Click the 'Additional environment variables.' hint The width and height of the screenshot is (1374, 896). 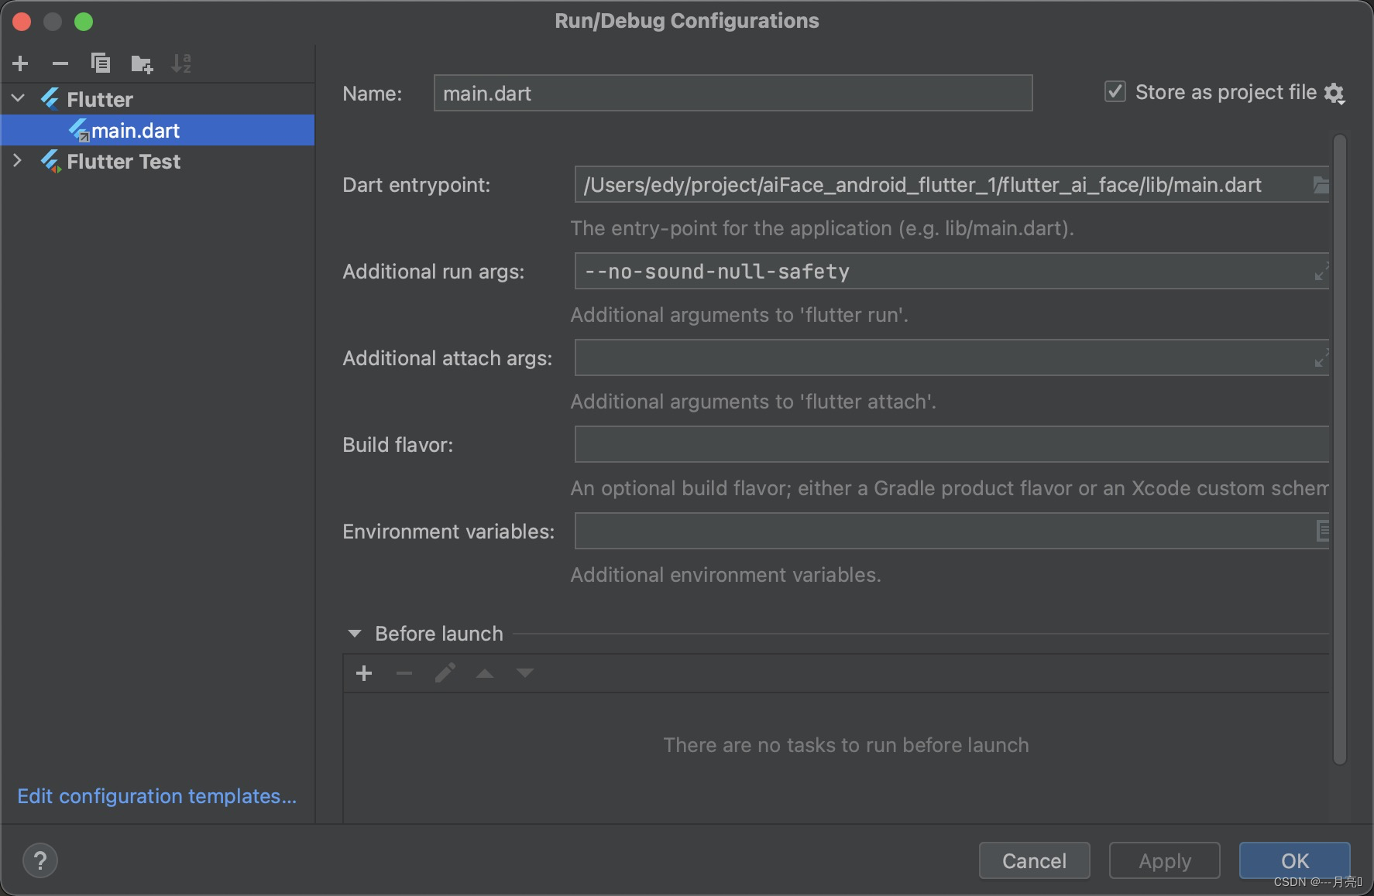[x=726, y=575]
